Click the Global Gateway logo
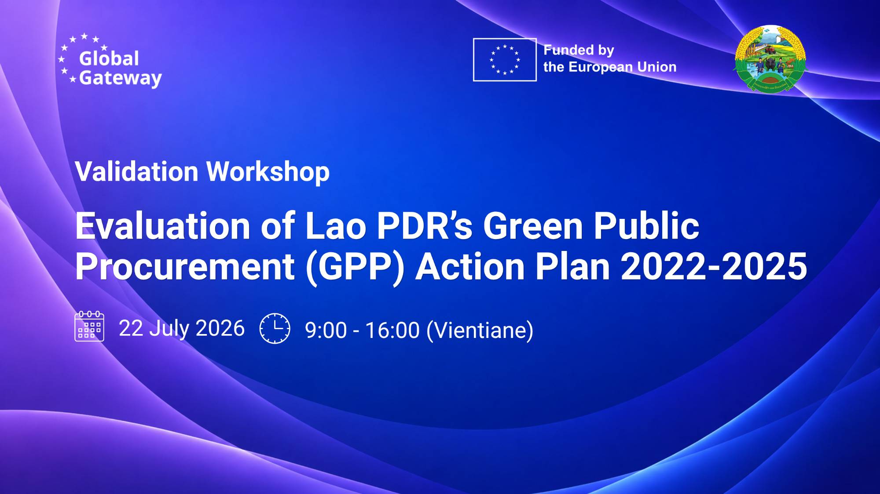 pos(110,61)
